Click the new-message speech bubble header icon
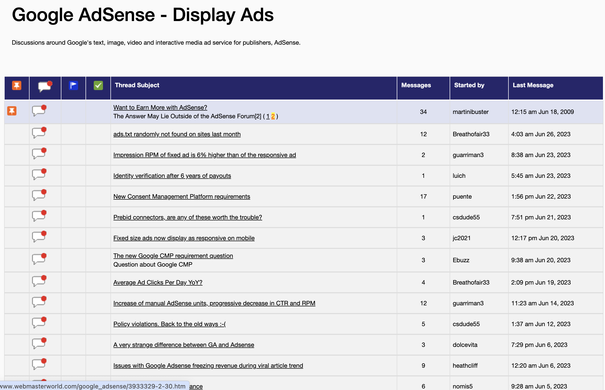Screen dimensions: 605x390 pyautogui.click(x=45, y=86)
